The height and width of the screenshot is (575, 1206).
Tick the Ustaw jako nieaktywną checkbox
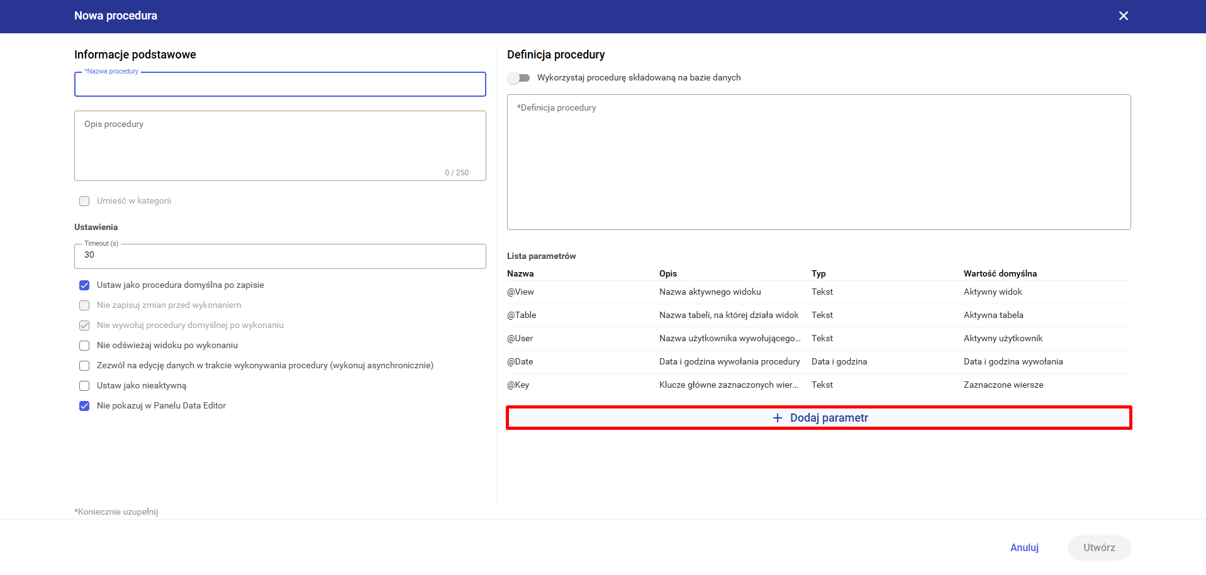(x=84, y=386)
